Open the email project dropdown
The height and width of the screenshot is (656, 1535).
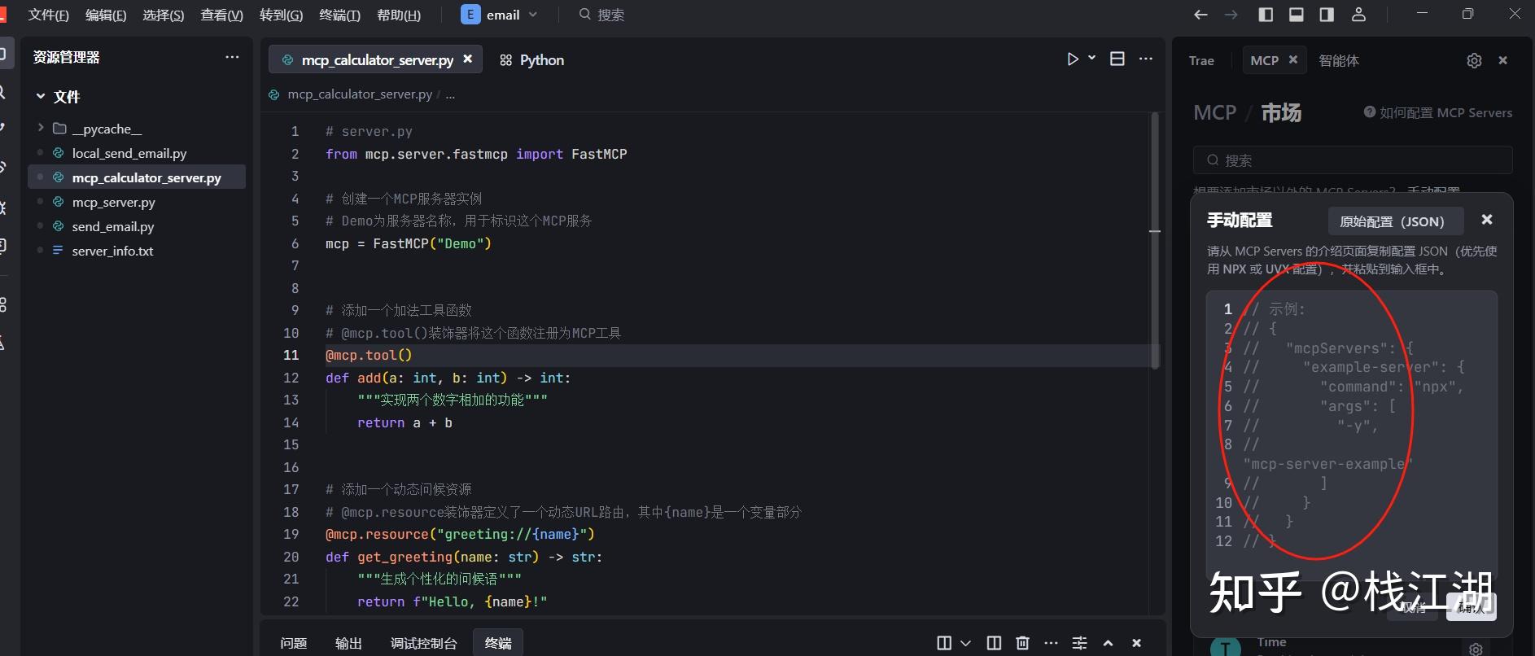pyautogui.click(x=499, y=15)
